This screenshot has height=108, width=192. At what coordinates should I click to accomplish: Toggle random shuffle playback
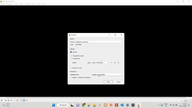(x=27, y=100)
